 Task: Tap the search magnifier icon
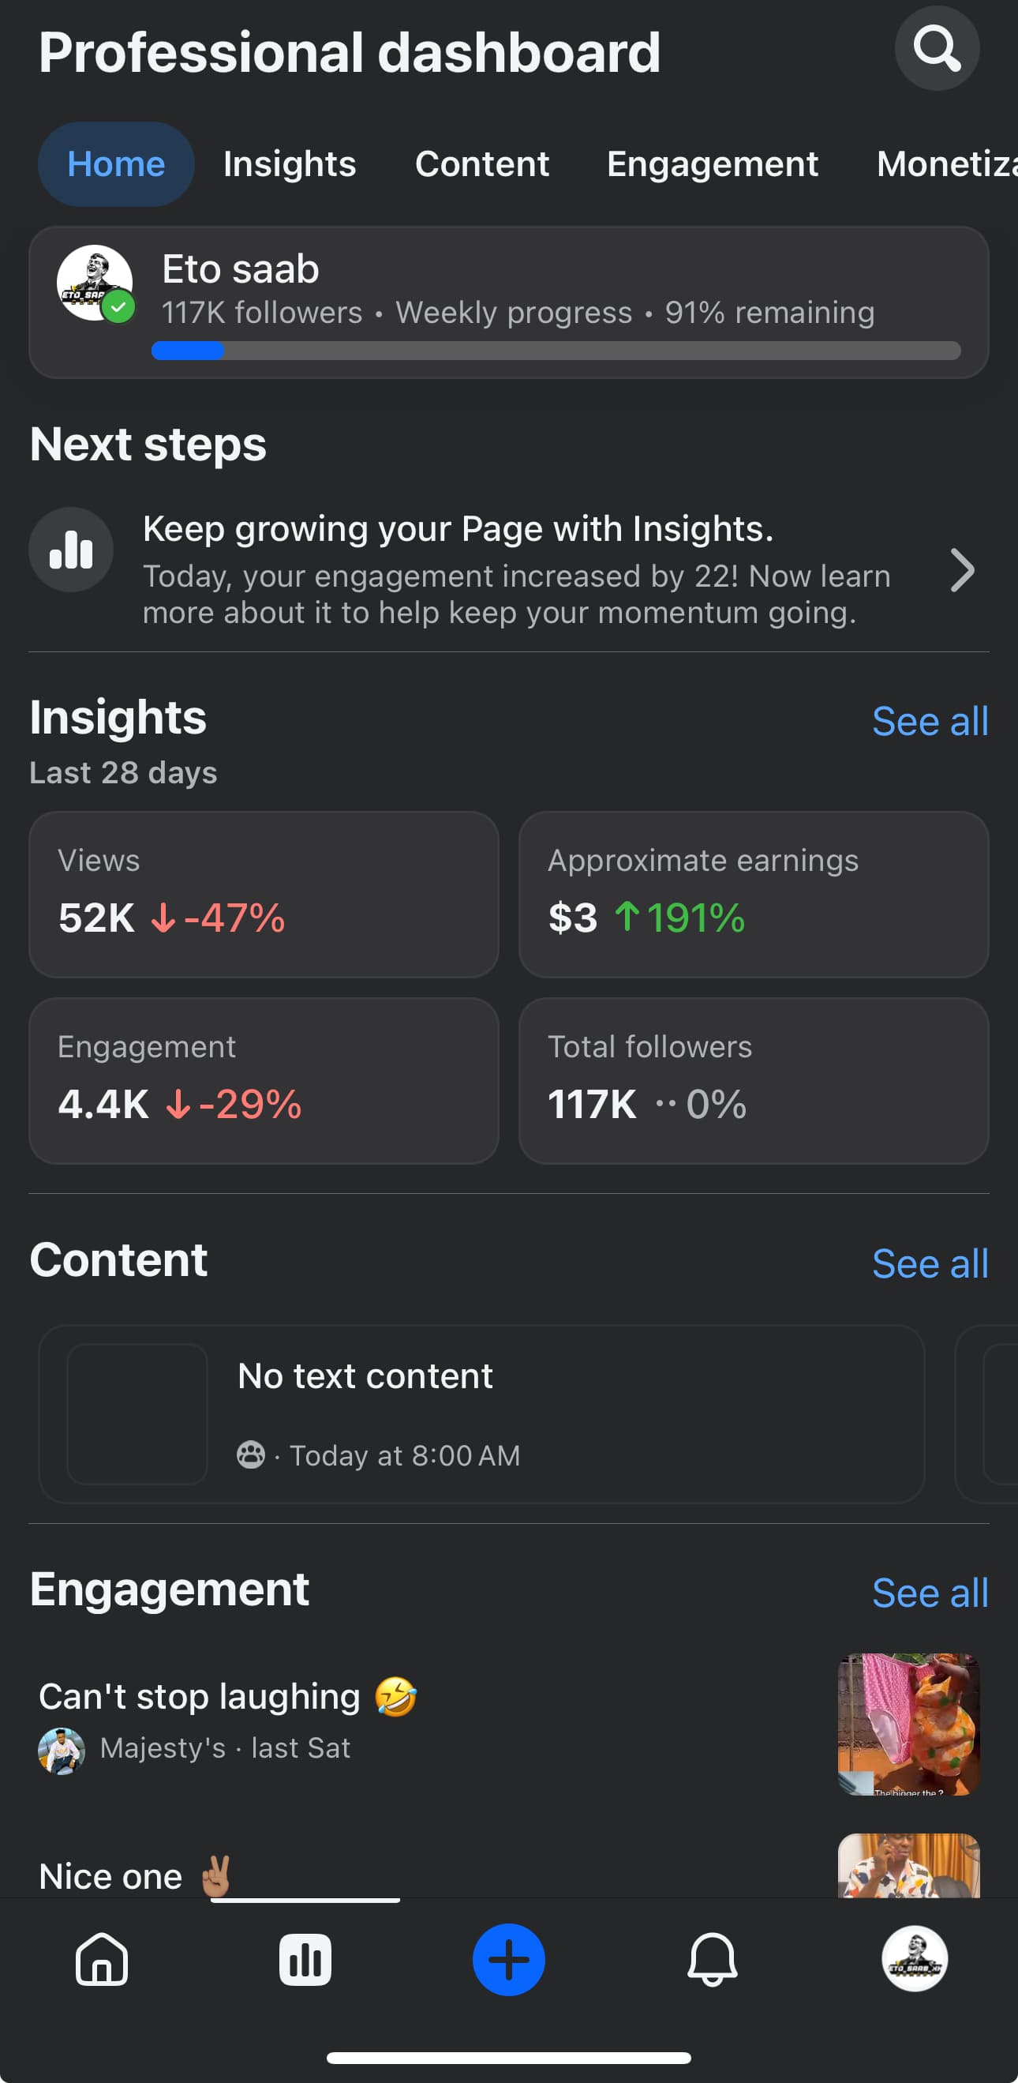(x=937, y=48)
